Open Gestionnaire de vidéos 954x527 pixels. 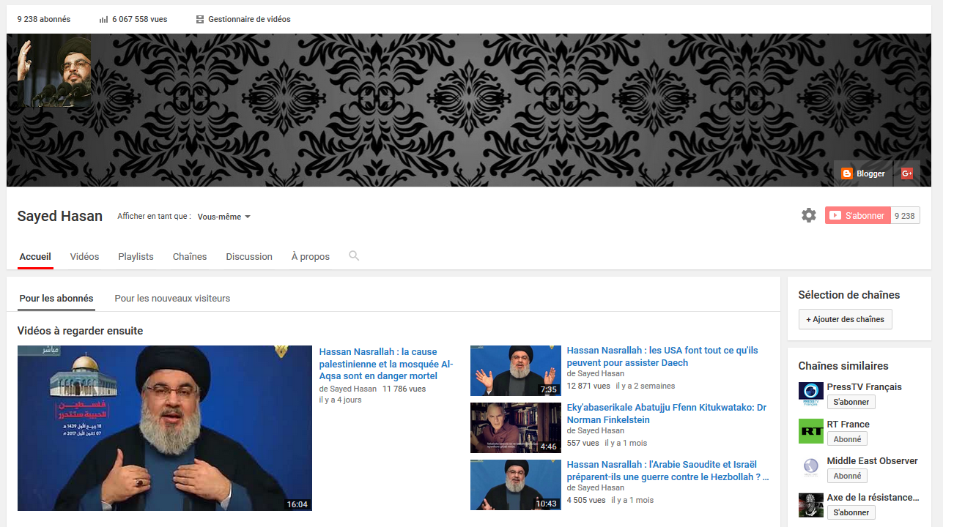tap(243, 19)
